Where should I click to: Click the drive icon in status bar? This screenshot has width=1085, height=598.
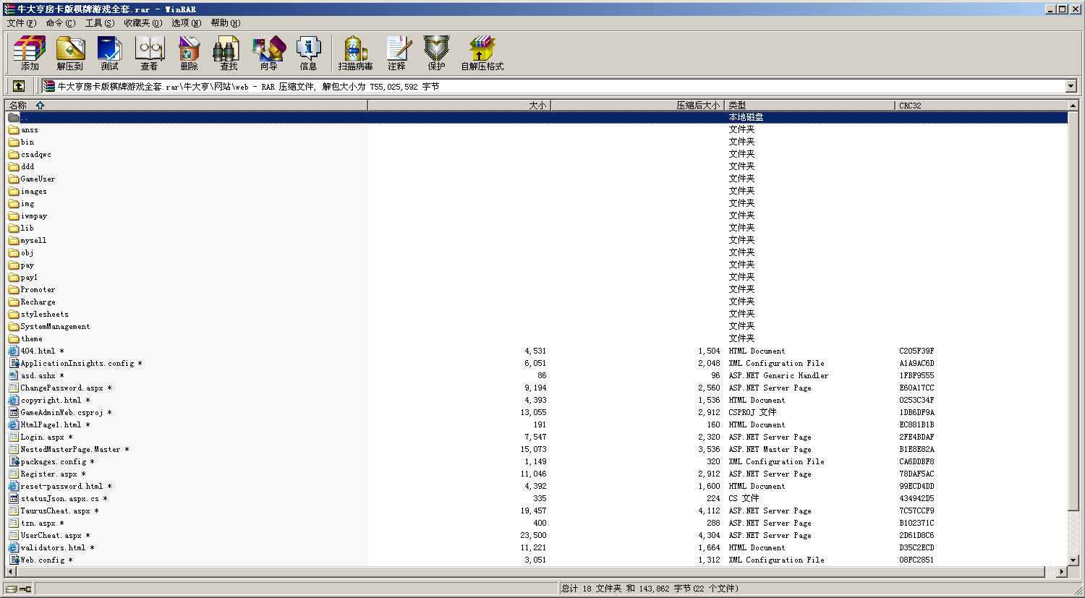[x=12, y=589]
